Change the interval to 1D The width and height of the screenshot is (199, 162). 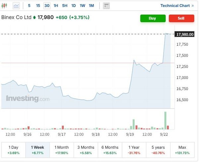tap(74, 6)
